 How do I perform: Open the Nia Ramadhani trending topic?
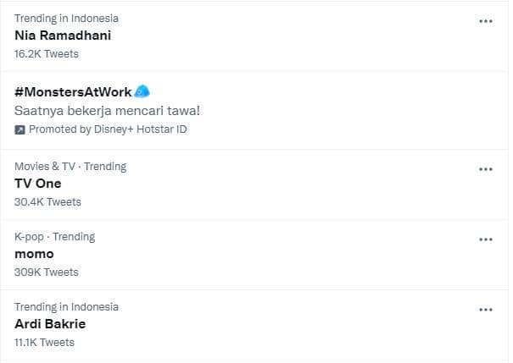63,36
